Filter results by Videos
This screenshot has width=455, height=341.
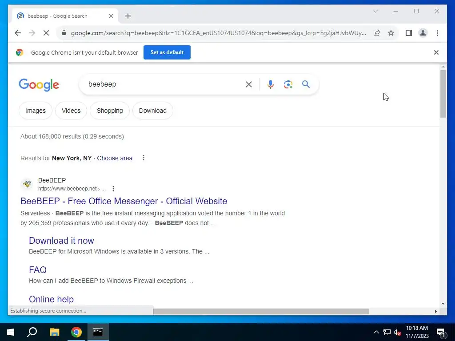[x=71, y=111]
